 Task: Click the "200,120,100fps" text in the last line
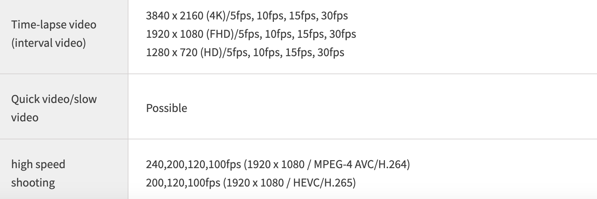[x=183, y=183]
